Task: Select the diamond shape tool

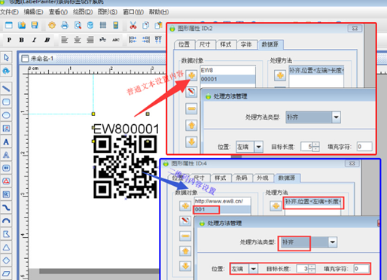Action: click(x=6, y=260)
